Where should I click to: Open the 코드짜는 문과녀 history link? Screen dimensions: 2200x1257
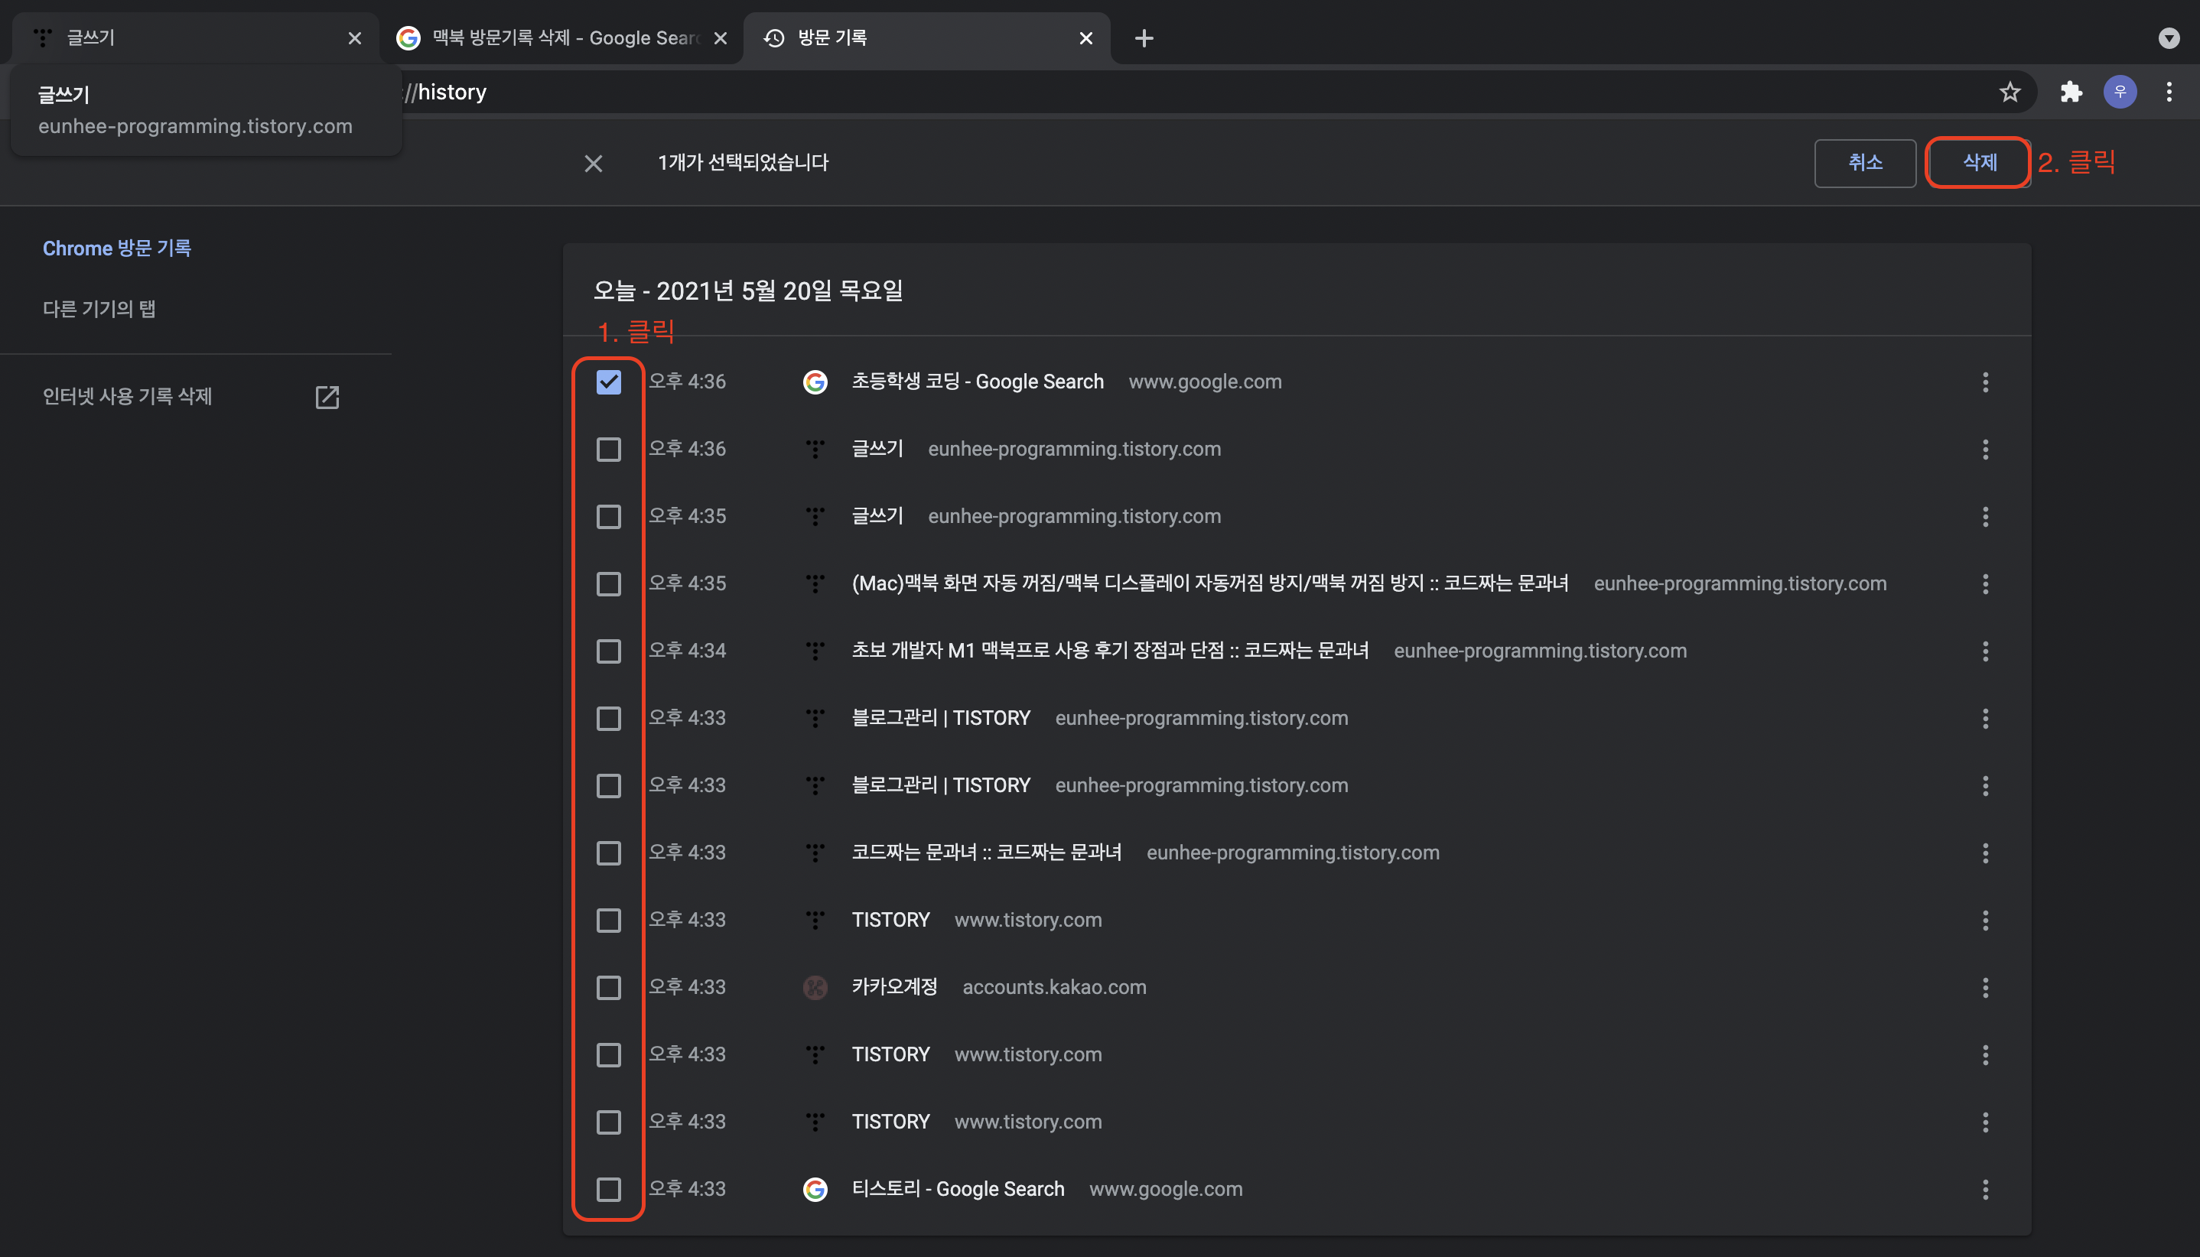pyautogui.click(x=985, y=853)
